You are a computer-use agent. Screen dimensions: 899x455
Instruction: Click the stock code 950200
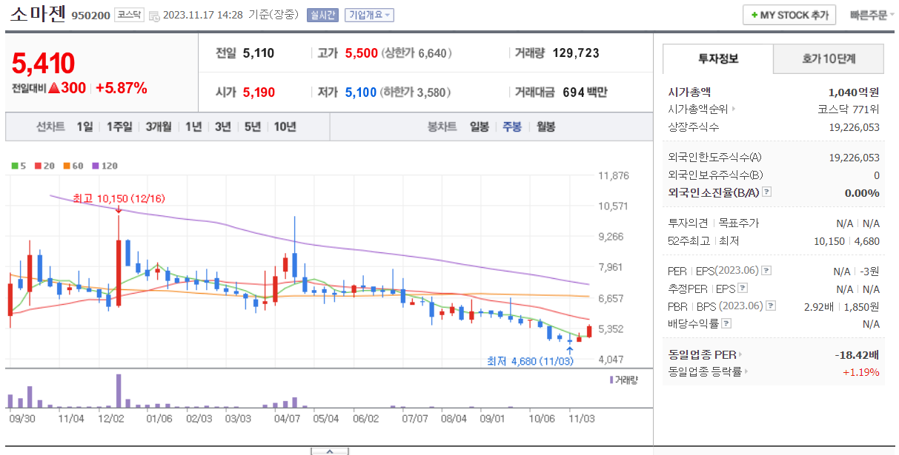(90, 16)
